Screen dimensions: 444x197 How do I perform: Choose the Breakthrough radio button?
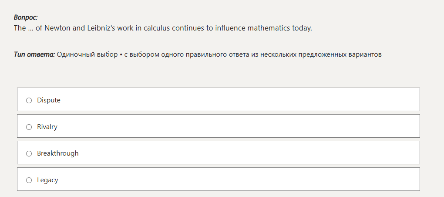click(x=29, y=153)
